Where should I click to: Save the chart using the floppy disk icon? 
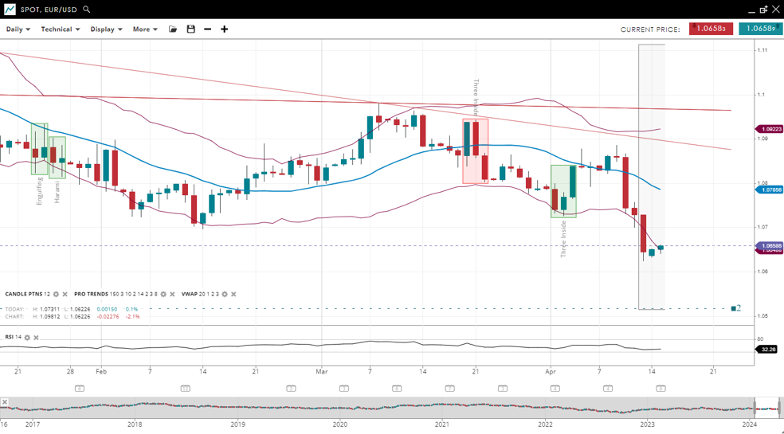tap(190, 29)
